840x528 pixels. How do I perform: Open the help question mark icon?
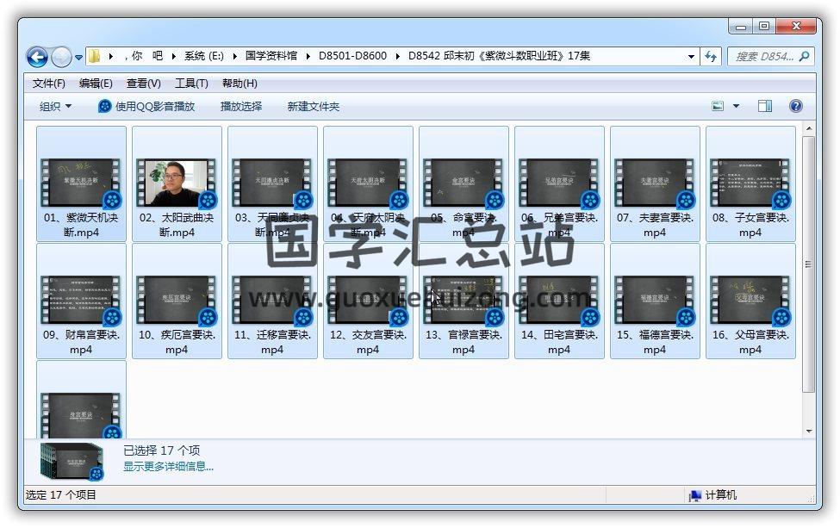pos(795,106)
